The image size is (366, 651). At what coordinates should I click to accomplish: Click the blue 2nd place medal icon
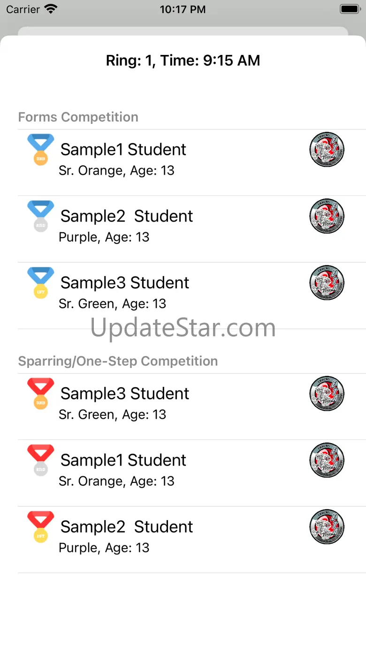(x=40, y=216)
